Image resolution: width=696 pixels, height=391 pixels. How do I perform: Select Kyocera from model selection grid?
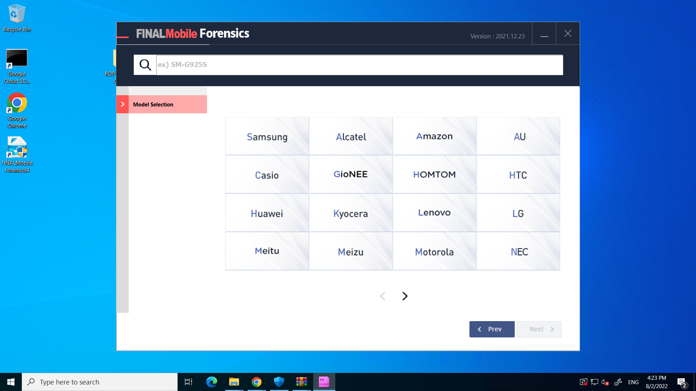351,213
